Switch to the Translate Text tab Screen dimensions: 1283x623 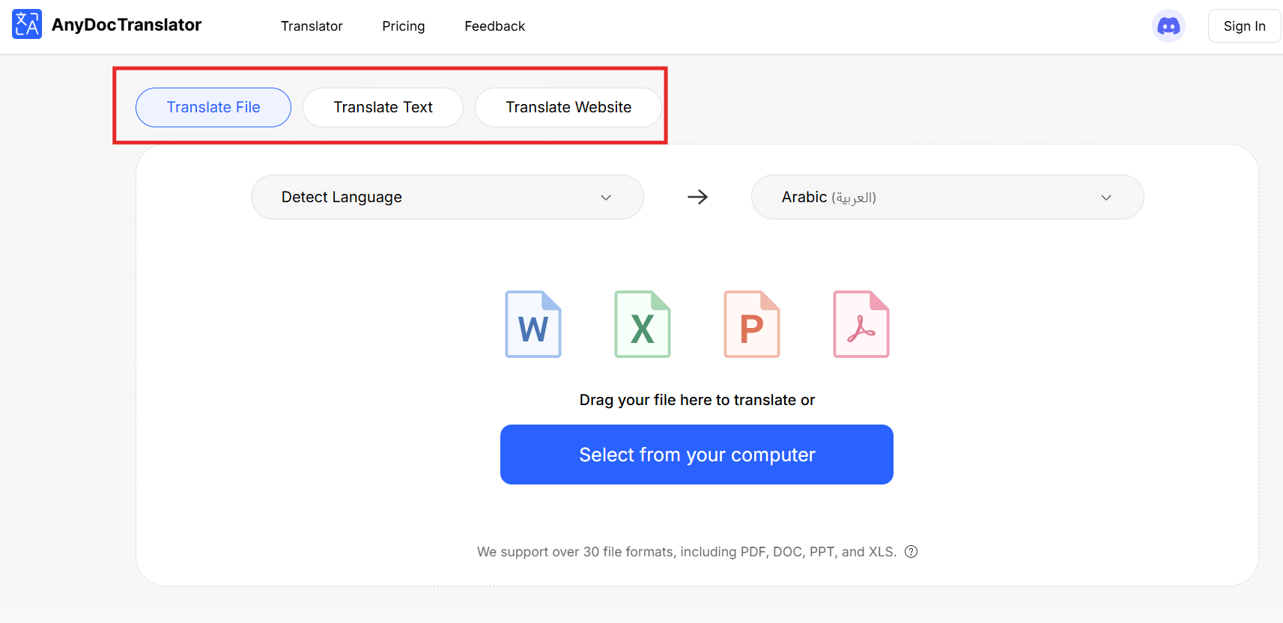(x=383, y=107)
